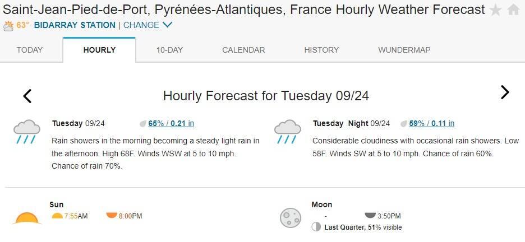Click the chevron next to CHANGE

click(167, 25)
